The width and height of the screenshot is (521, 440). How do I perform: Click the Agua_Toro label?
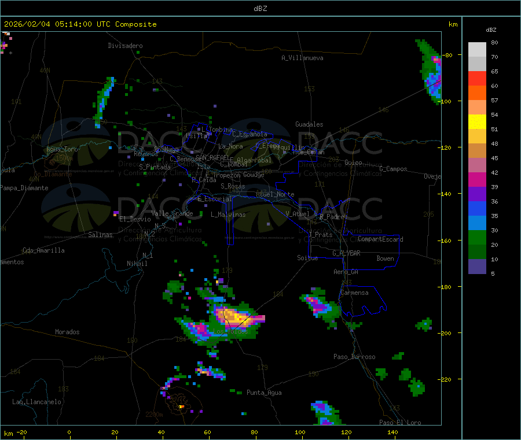[62, 149]
